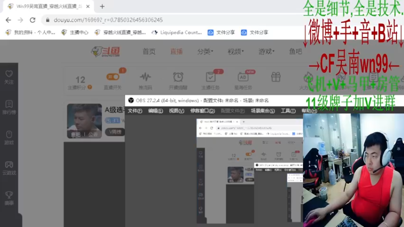Reload the page with refresh icon
404x227 pixels.
[32, 20]
